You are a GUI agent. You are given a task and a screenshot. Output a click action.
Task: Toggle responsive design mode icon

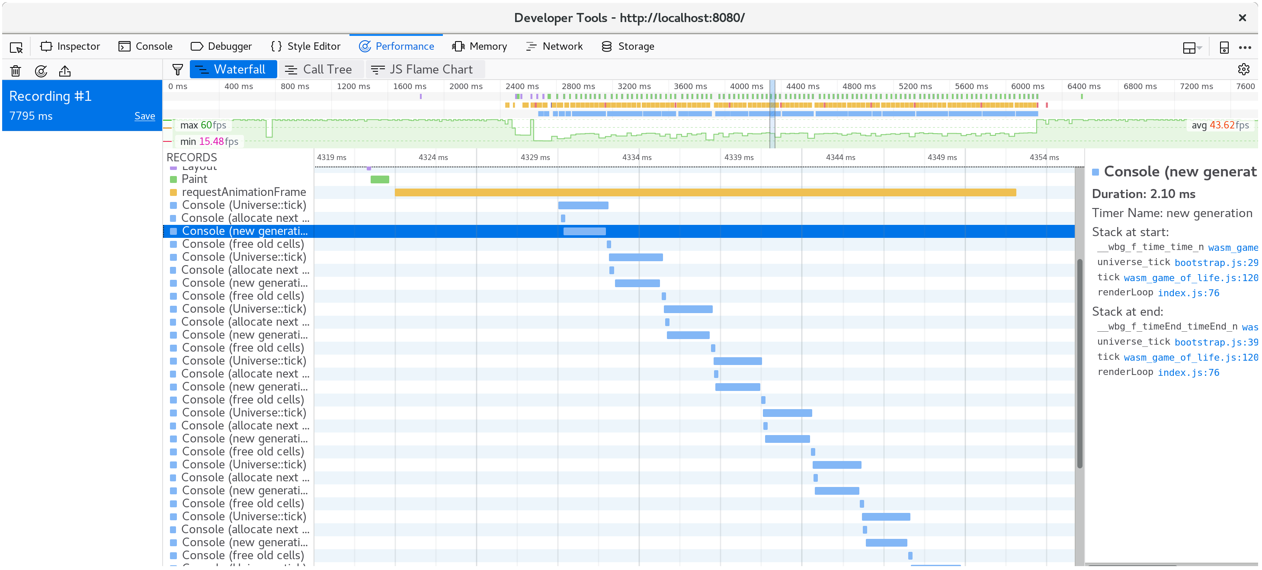pos(1224,47)
